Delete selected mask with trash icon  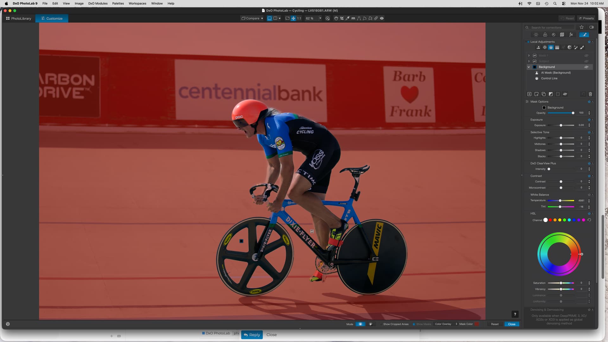(x=590, y=94)
